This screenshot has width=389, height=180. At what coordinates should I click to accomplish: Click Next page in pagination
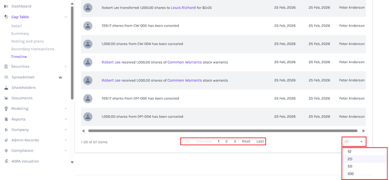click(x=246, y=141)
